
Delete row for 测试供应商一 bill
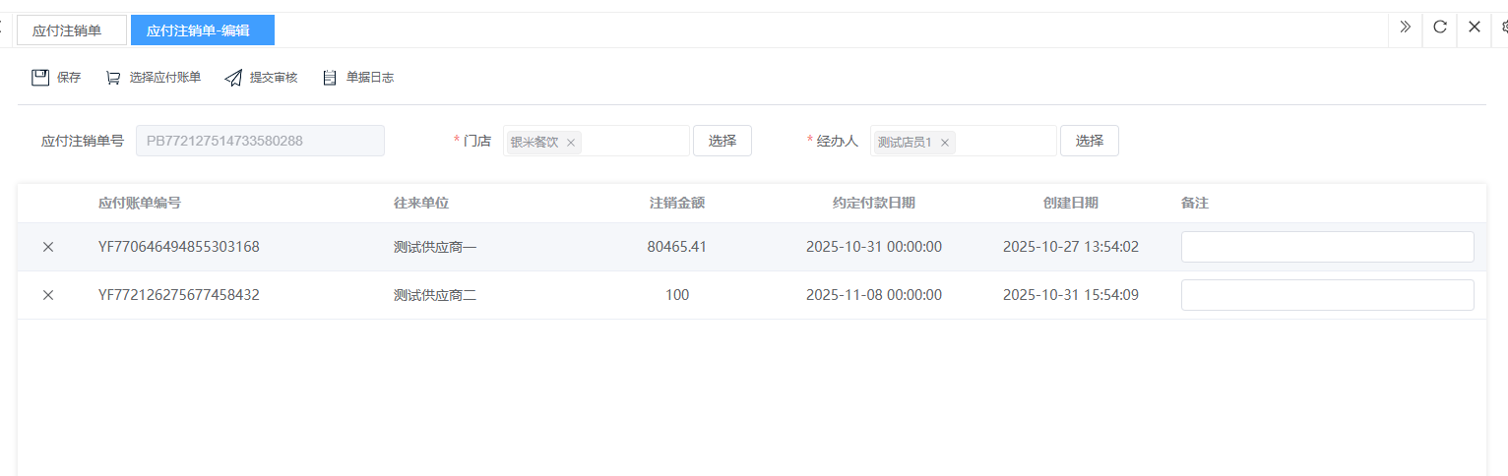coord(48,247)
